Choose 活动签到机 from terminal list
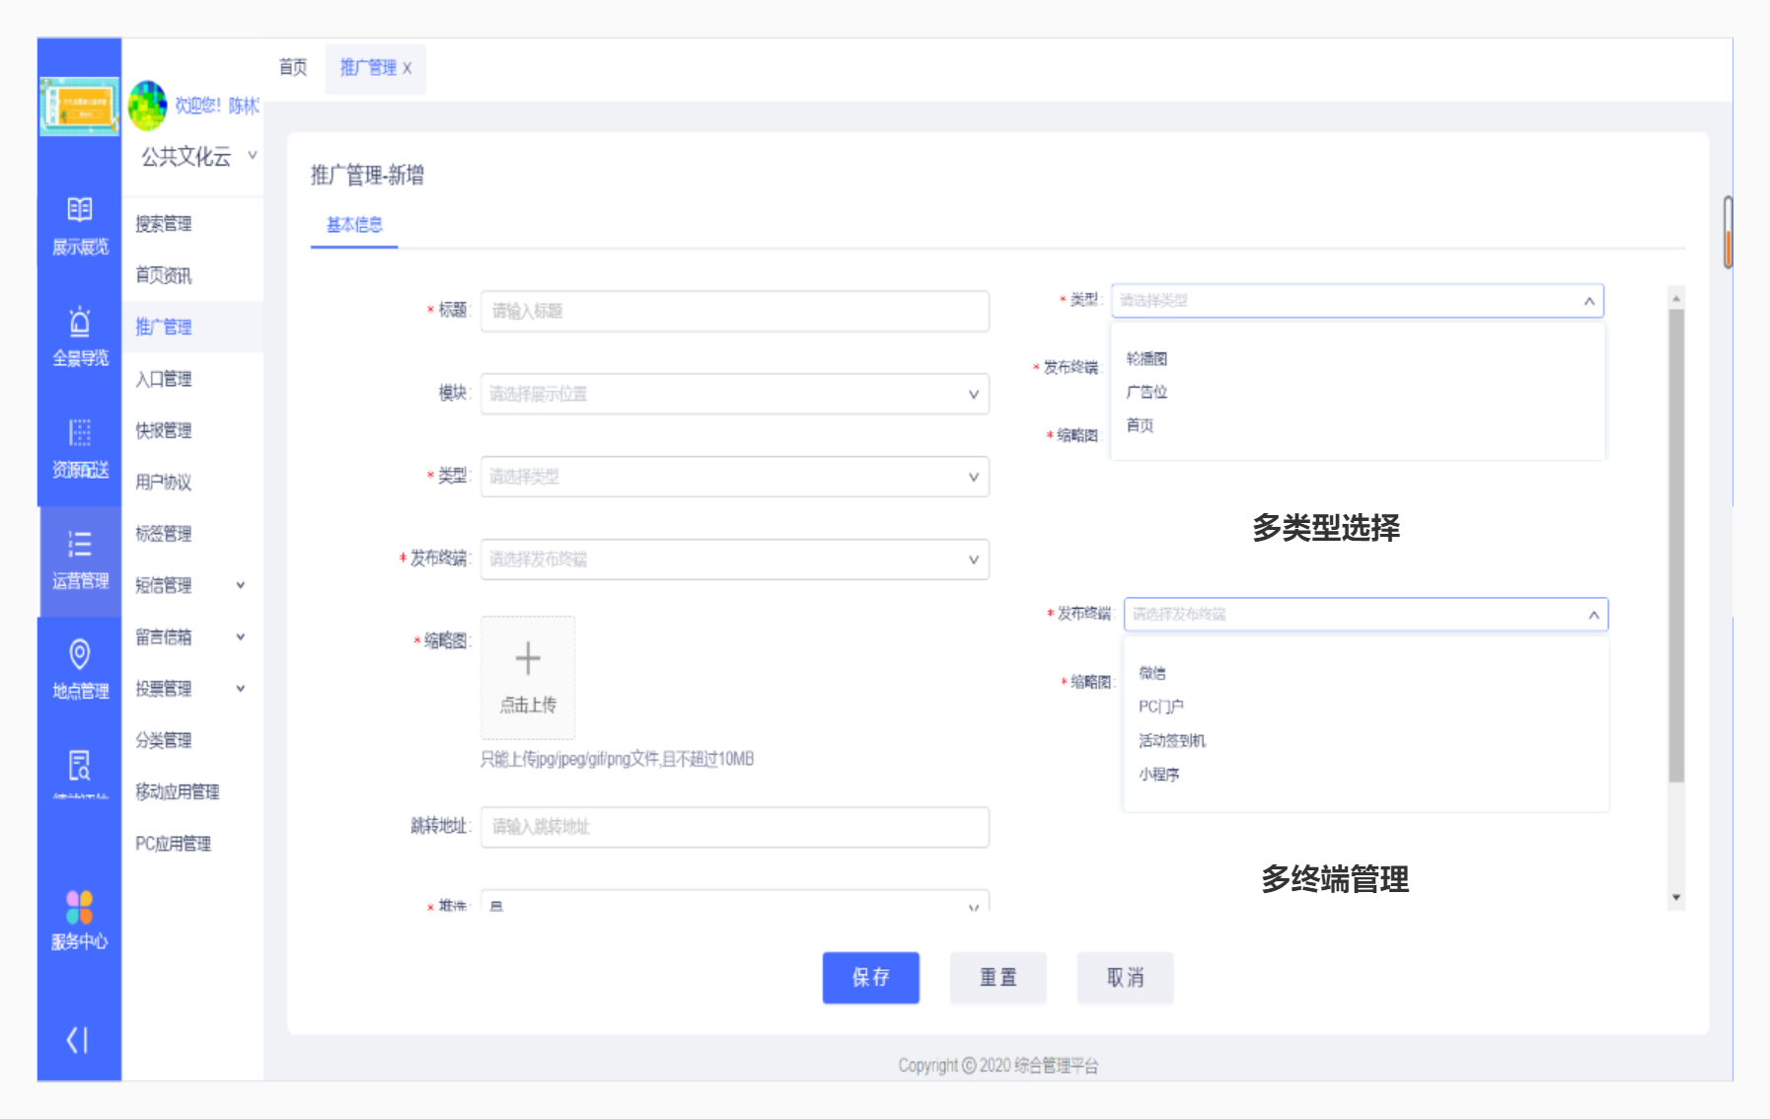The height and width of the screenshot is (1119, 1770). (x=1172, y=741)
